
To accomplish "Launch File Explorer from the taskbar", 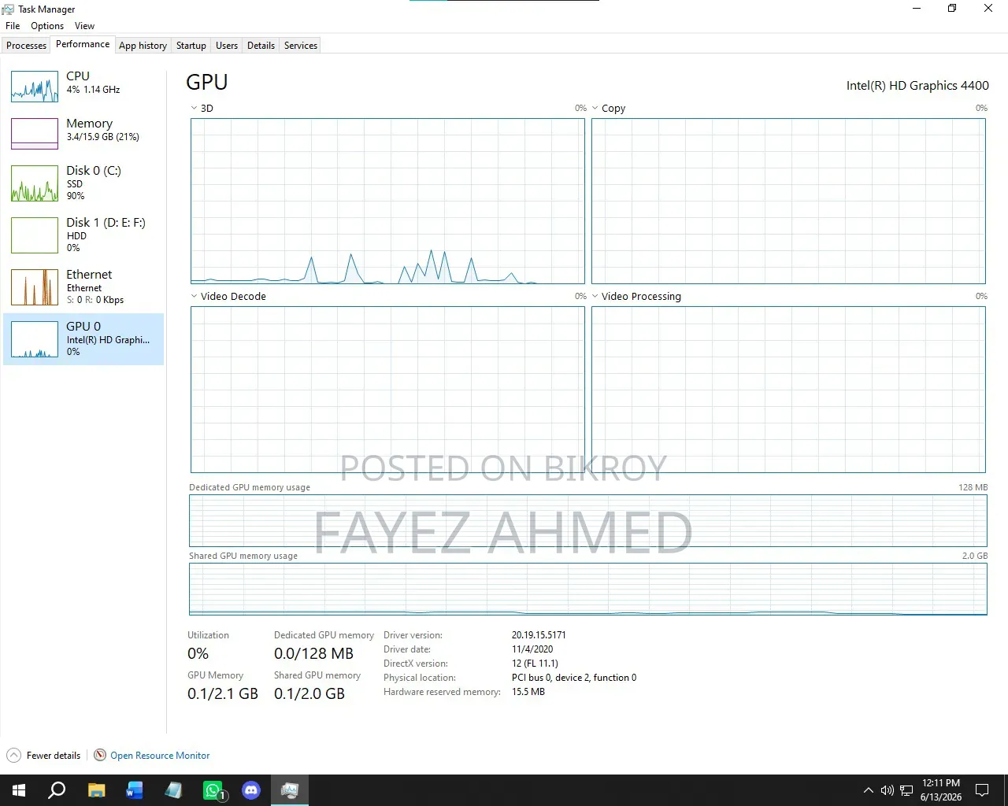I will click(x=96, y=790).
